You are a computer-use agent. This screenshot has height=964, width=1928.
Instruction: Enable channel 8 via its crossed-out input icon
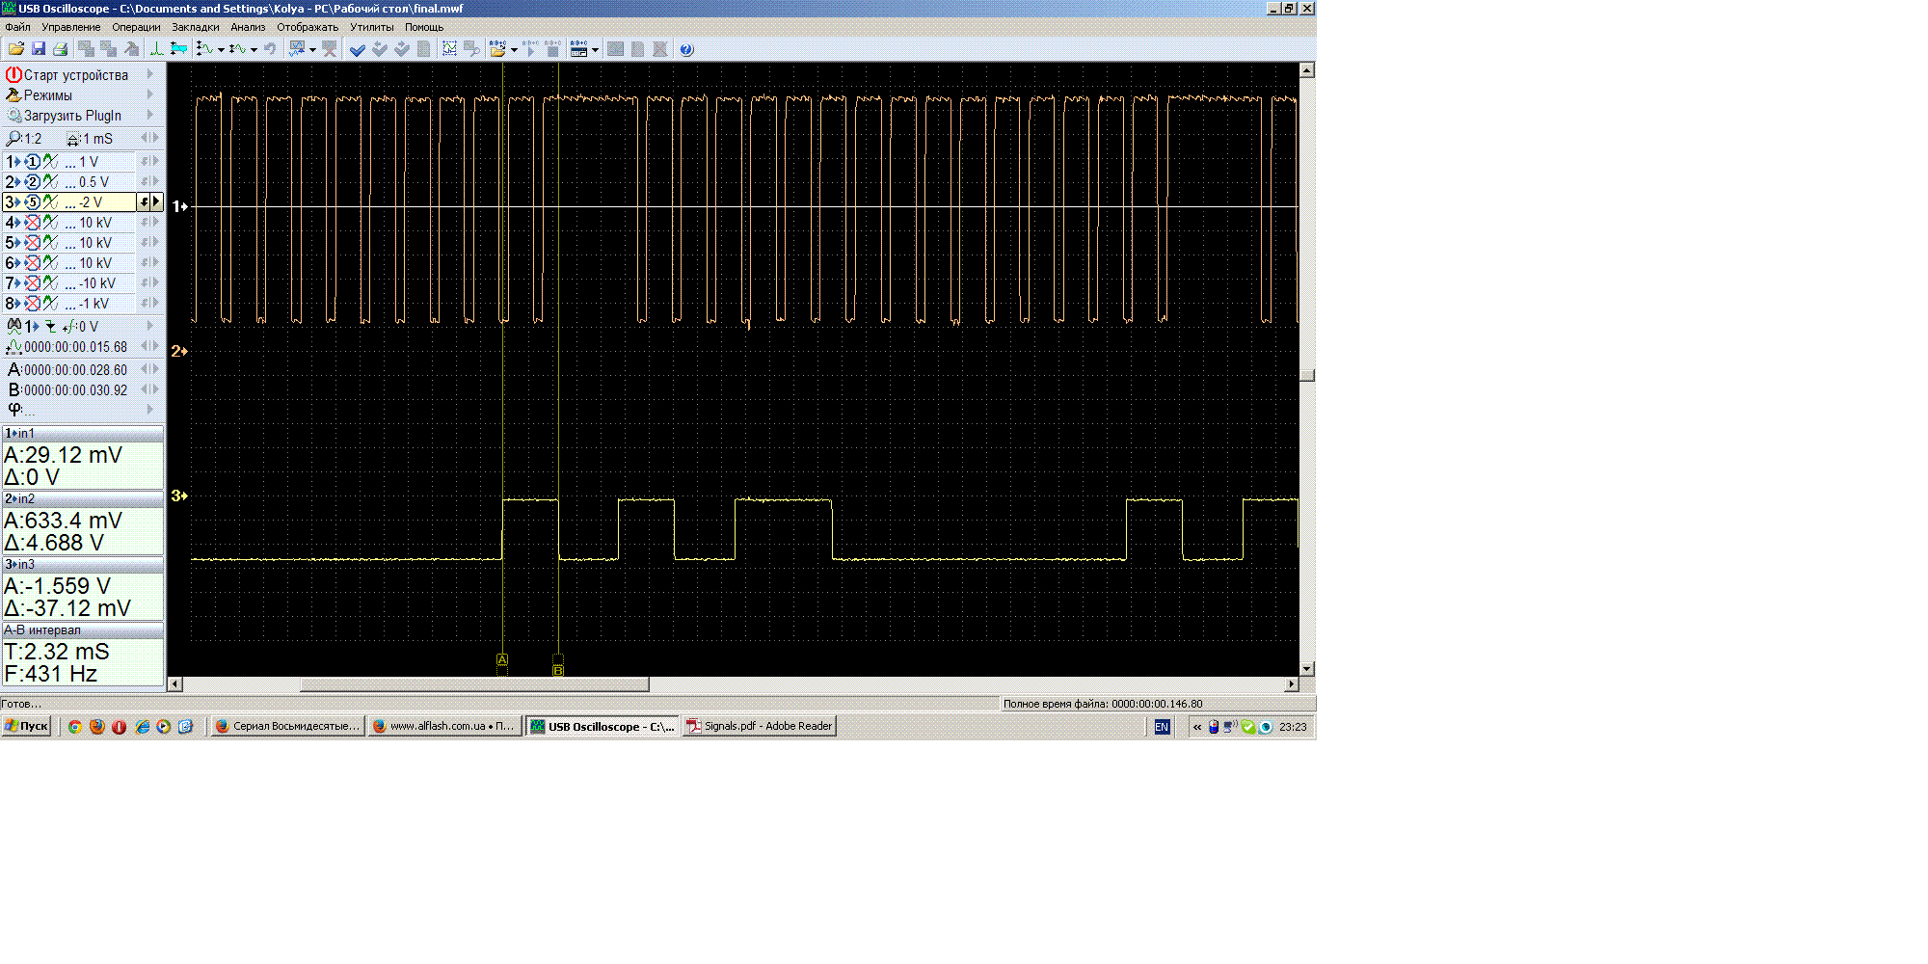point(33,304)
